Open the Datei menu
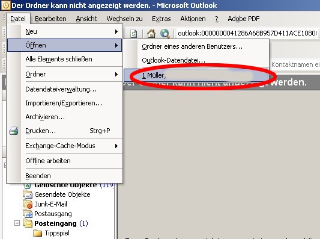 click(x=18, y=19)
